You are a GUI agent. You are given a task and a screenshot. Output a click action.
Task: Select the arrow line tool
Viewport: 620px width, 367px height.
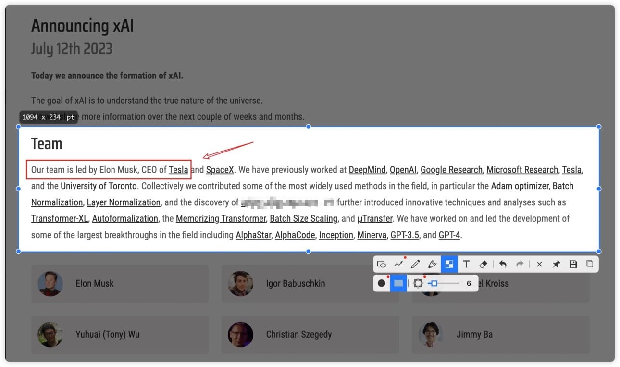click(x=398, y=264)
